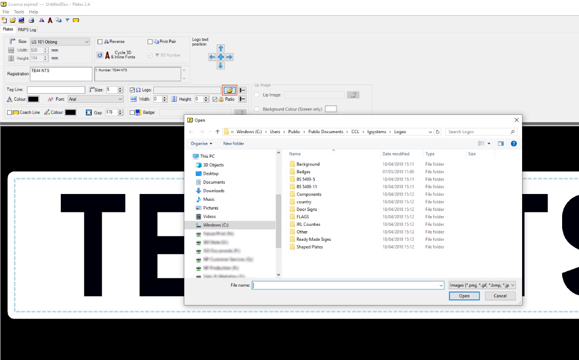Screen dimensions: 579x360
Task: Click the Open button in the dialog
Action: (464, 296)
